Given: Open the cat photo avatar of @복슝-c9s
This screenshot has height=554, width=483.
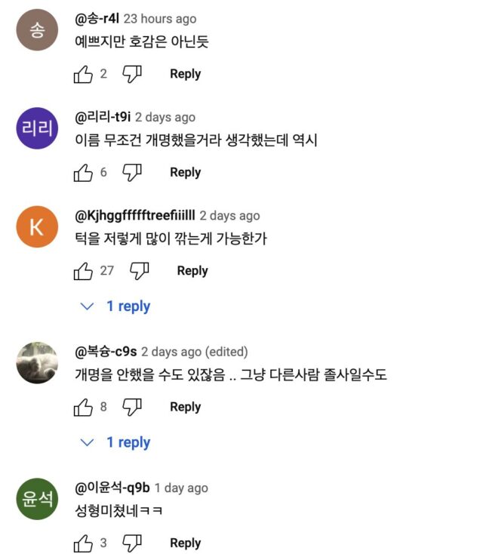Looking at the screenshot, I should (x=37, y=363).
